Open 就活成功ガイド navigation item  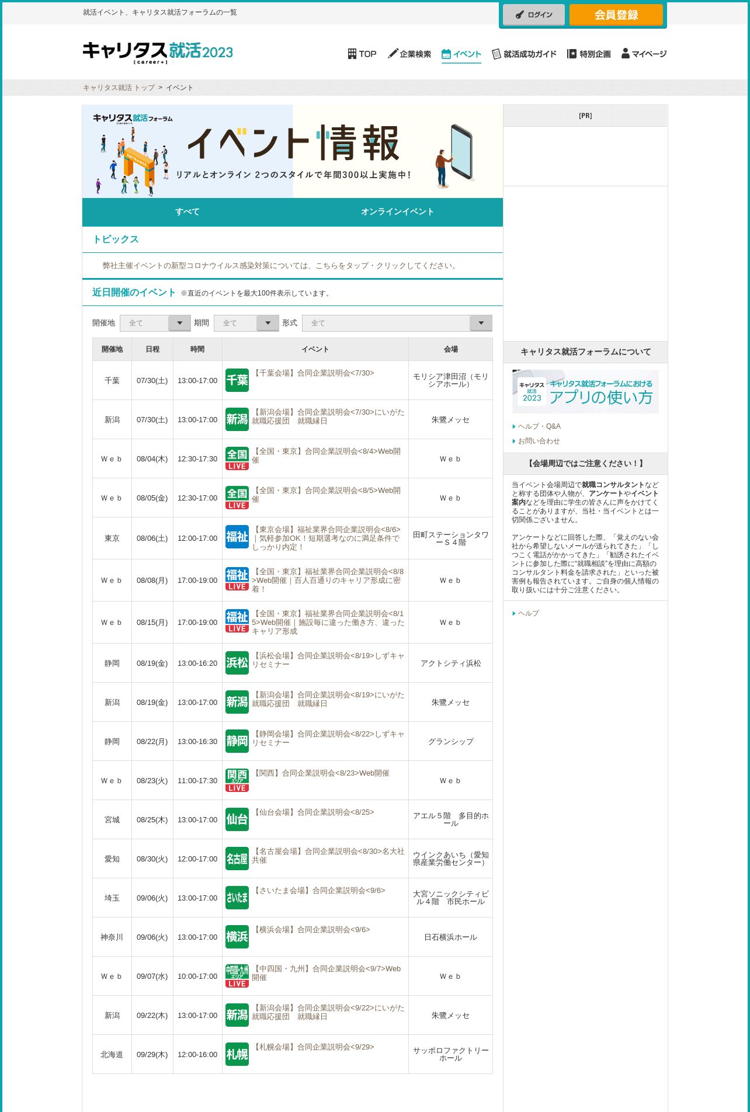click(x=524, y=54)
